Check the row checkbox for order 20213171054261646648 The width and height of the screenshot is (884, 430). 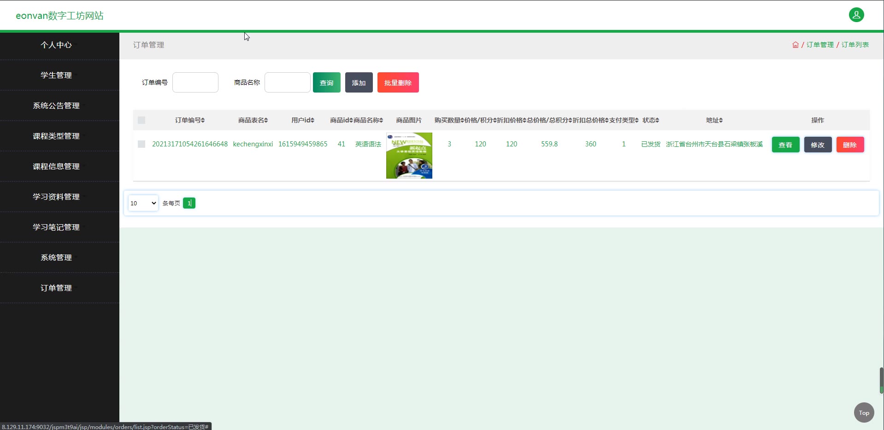tap(141, 144)
